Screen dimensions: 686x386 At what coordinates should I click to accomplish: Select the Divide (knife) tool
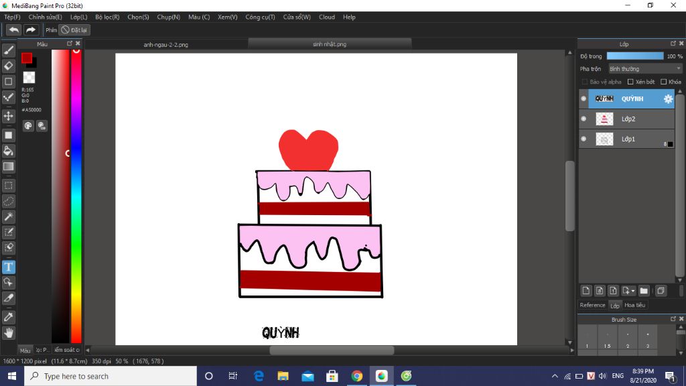[x=8, y=298]
